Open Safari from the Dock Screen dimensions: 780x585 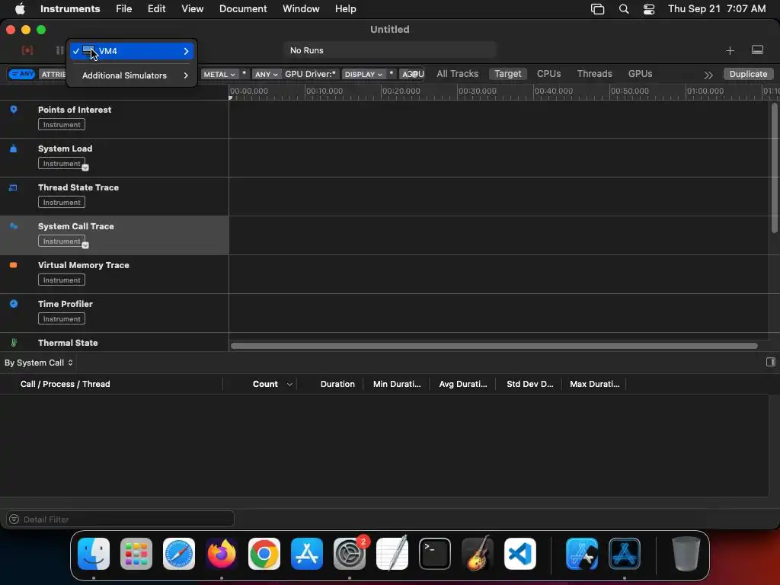[x=178, y=554]
